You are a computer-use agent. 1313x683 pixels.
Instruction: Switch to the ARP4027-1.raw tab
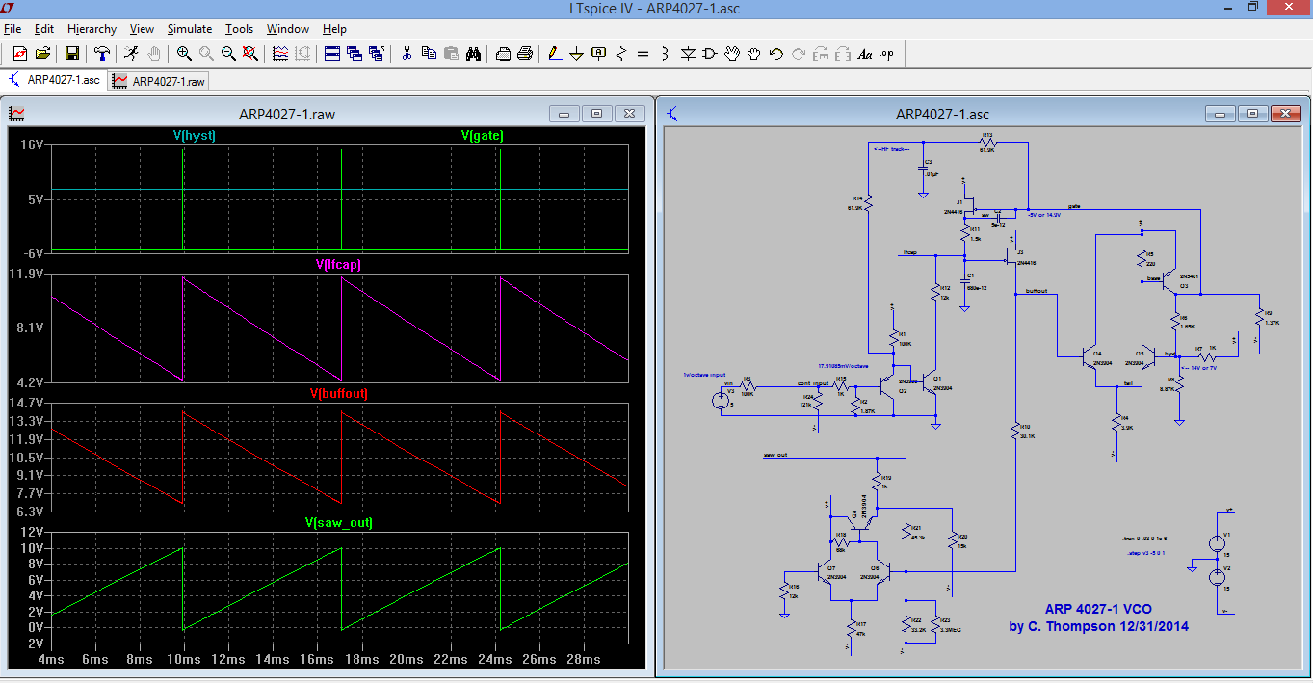point(159,81)
